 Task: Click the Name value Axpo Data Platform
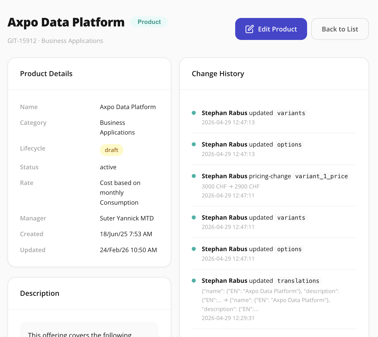[128, 107]
